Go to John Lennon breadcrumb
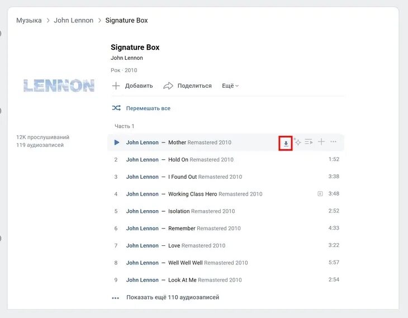408x318 pixels. (x=73, y=20)
